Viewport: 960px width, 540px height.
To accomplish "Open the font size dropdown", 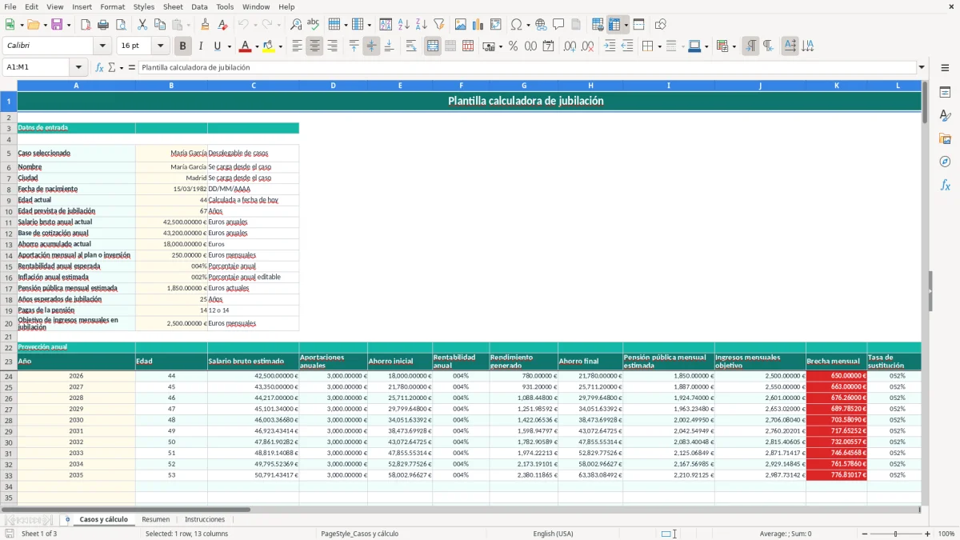I will click(x=161, y=46).
